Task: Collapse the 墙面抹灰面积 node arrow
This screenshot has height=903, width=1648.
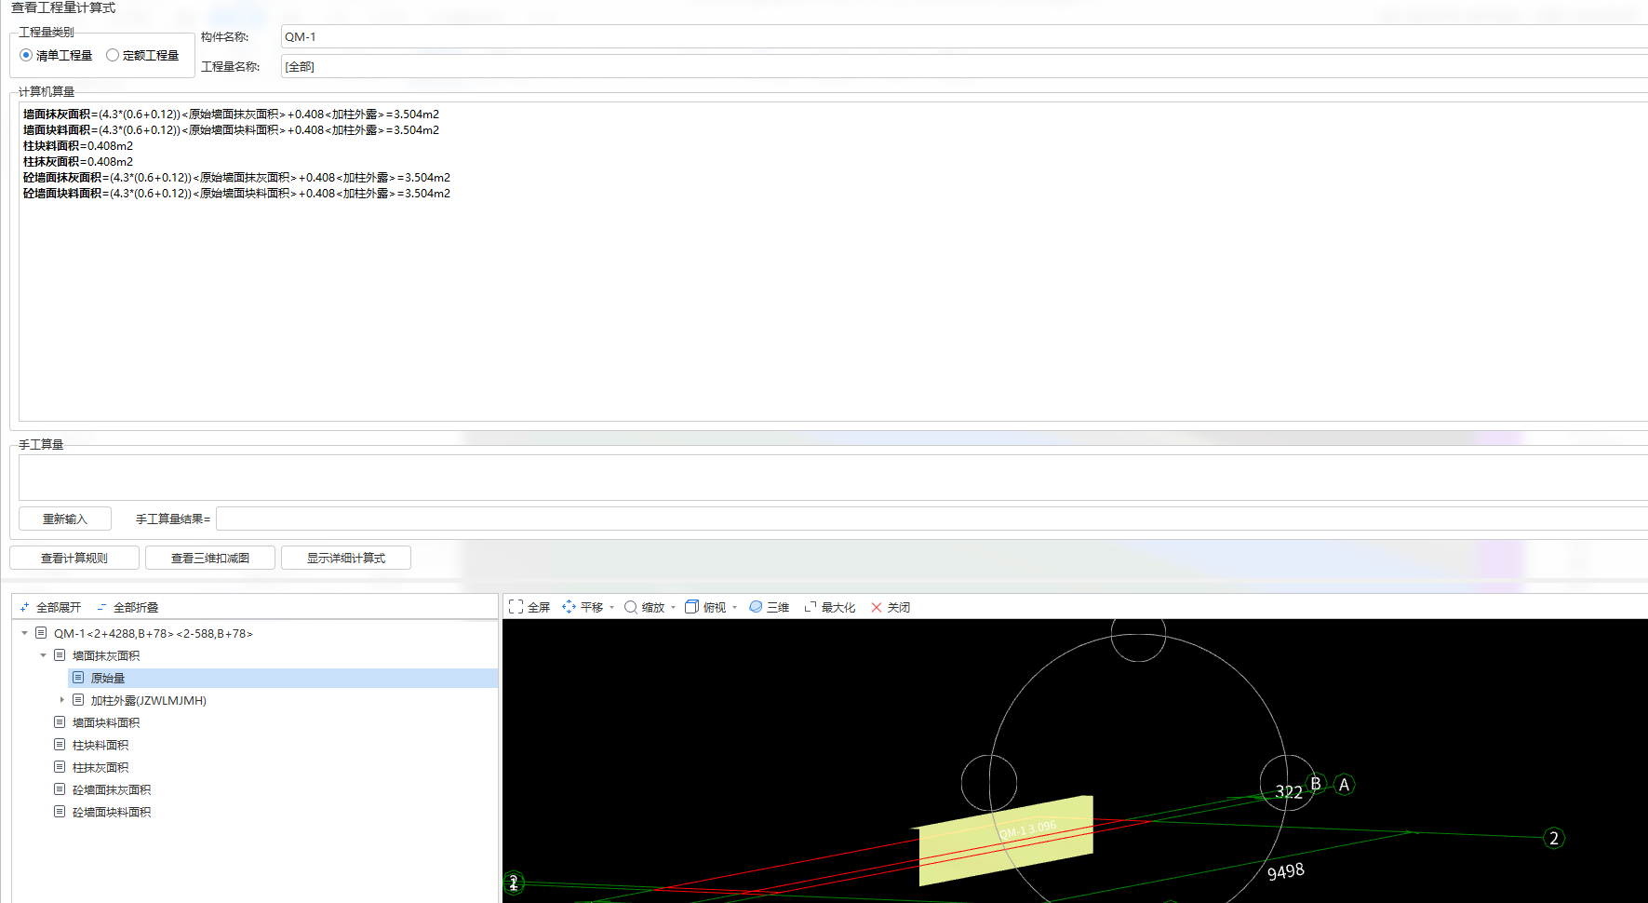Action: click(x=43, y=655)
